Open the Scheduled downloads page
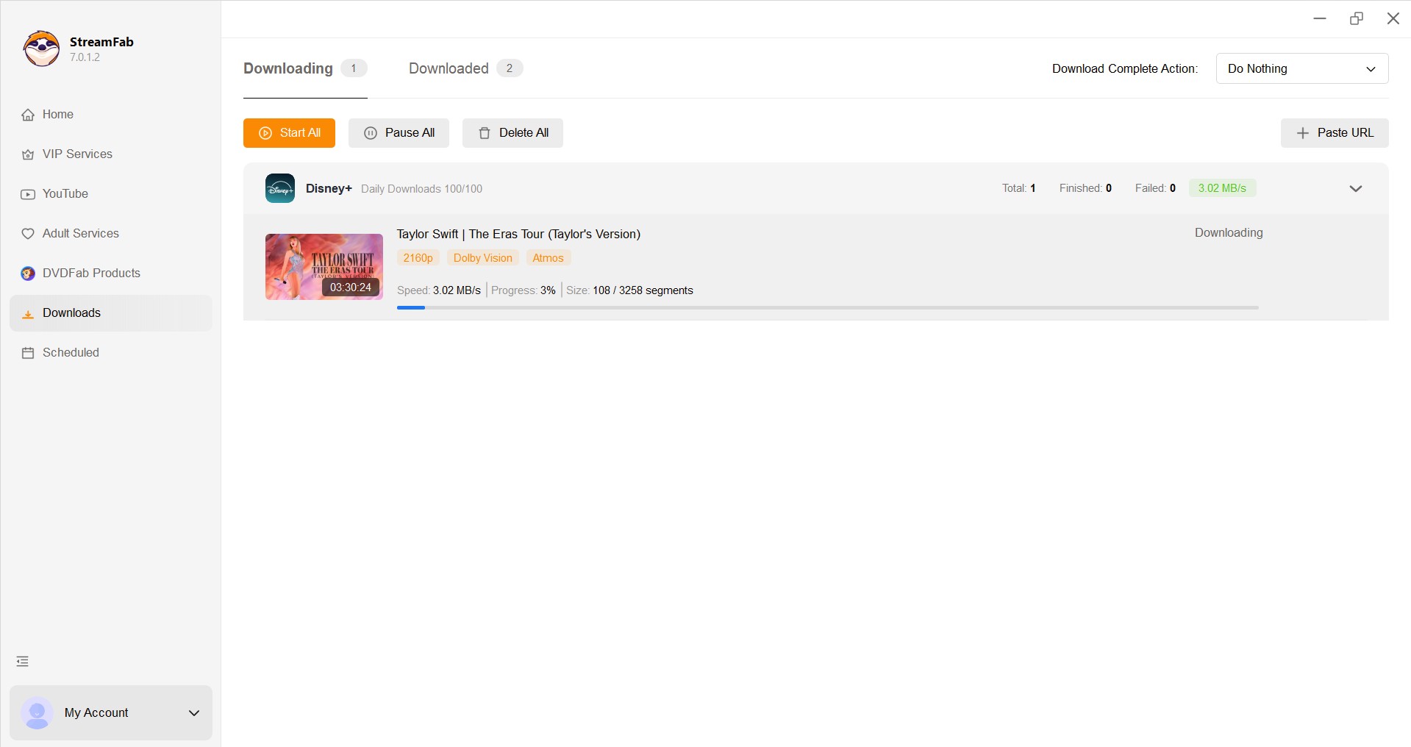 70,353
